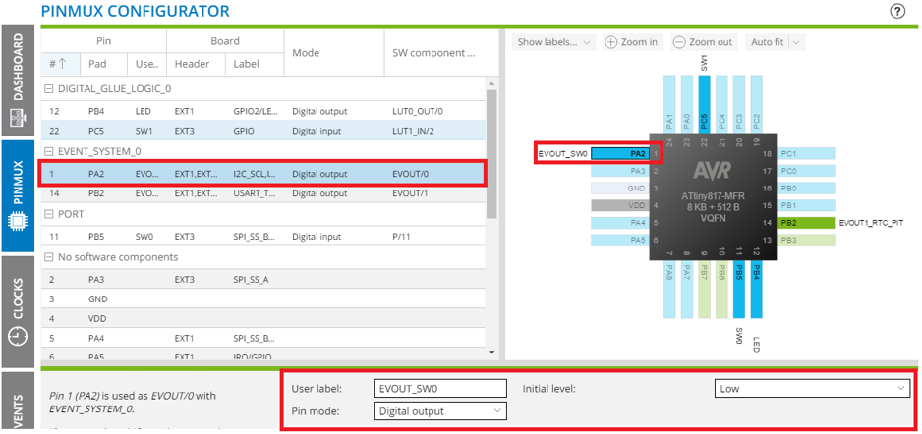Select the Pinmux sidebar tab
Image resolution: width=922 pixels, height=434 pixels.
(x=18, y=194)
